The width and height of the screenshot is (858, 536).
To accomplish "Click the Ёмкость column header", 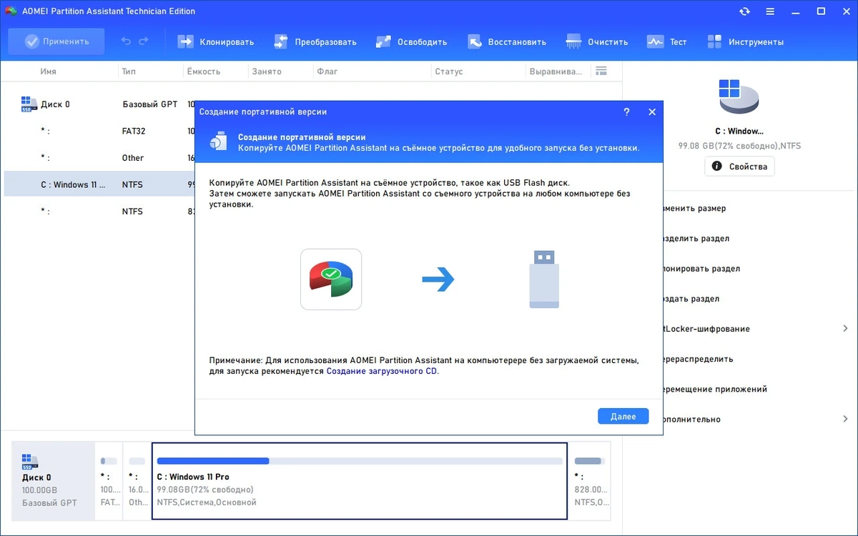I will pyautogui.click(x=203, y=71).
